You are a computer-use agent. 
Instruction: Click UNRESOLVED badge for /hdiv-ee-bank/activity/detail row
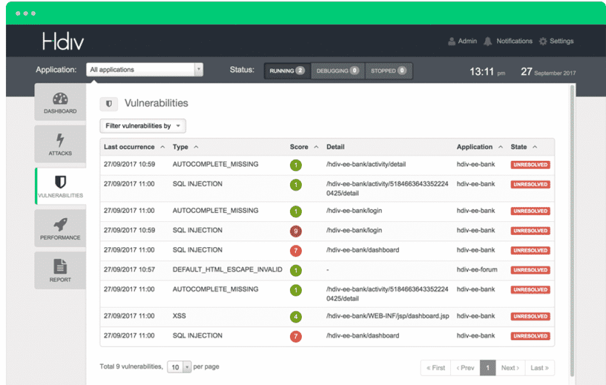click(x=530, y=164)
